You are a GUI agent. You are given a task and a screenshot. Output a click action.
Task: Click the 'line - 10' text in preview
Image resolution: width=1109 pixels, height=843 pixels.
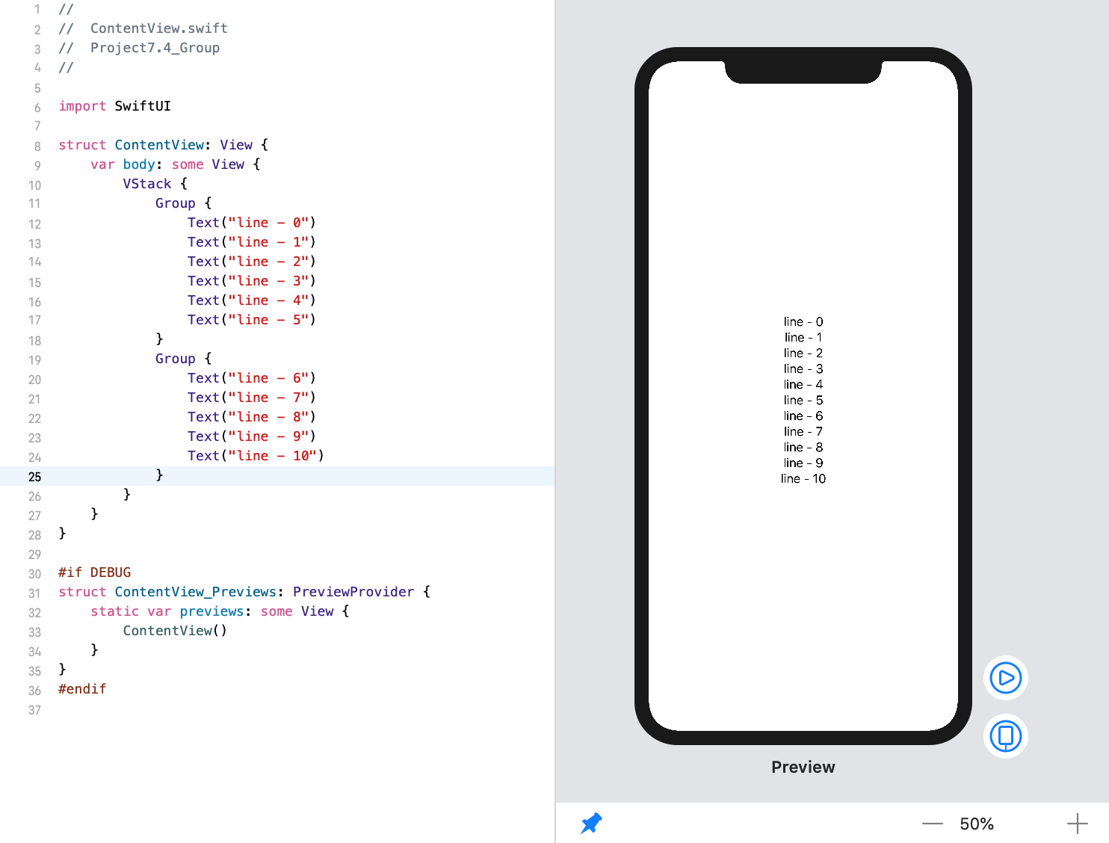pyautogui.click(x=803, y=478)
